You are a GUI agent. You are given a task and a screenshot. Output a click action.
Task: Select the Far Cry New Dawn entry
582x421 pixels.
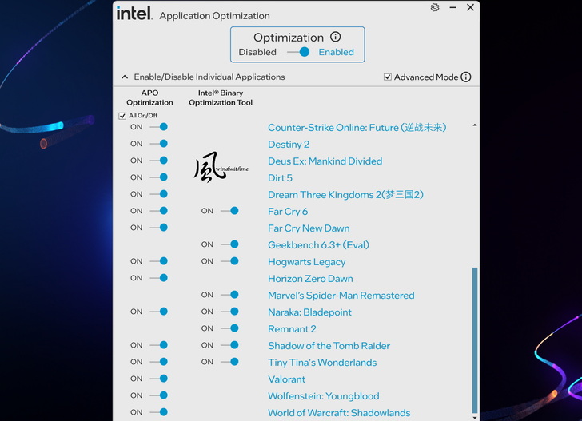point(309,228)
